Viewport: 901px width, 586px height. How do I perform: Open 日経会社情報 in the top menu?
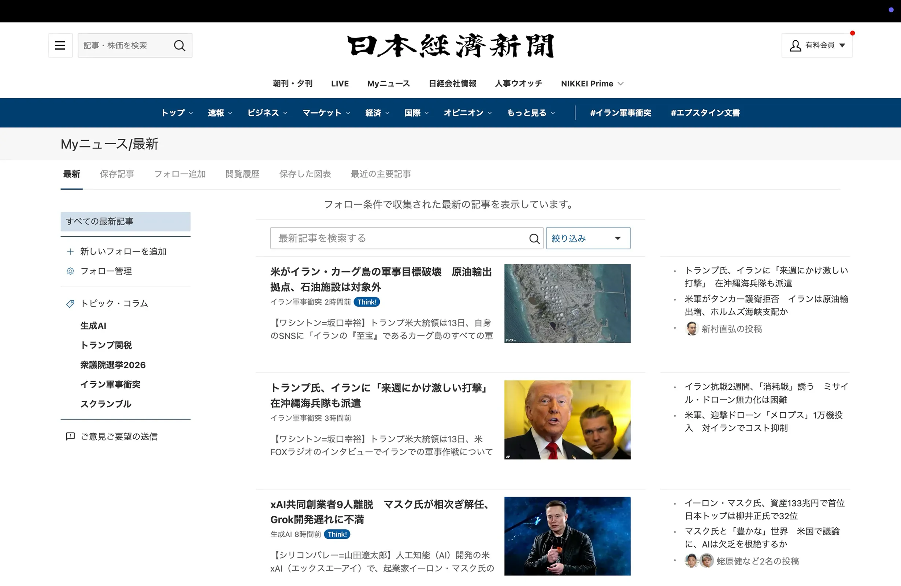pyautogui.click(x=452, y=84)
